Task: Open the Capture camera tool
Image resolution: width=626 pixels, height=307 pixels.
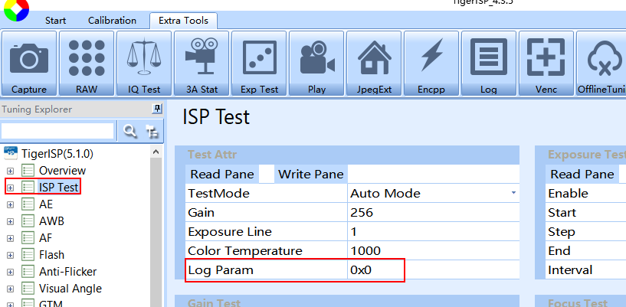Action: (29, 64)
